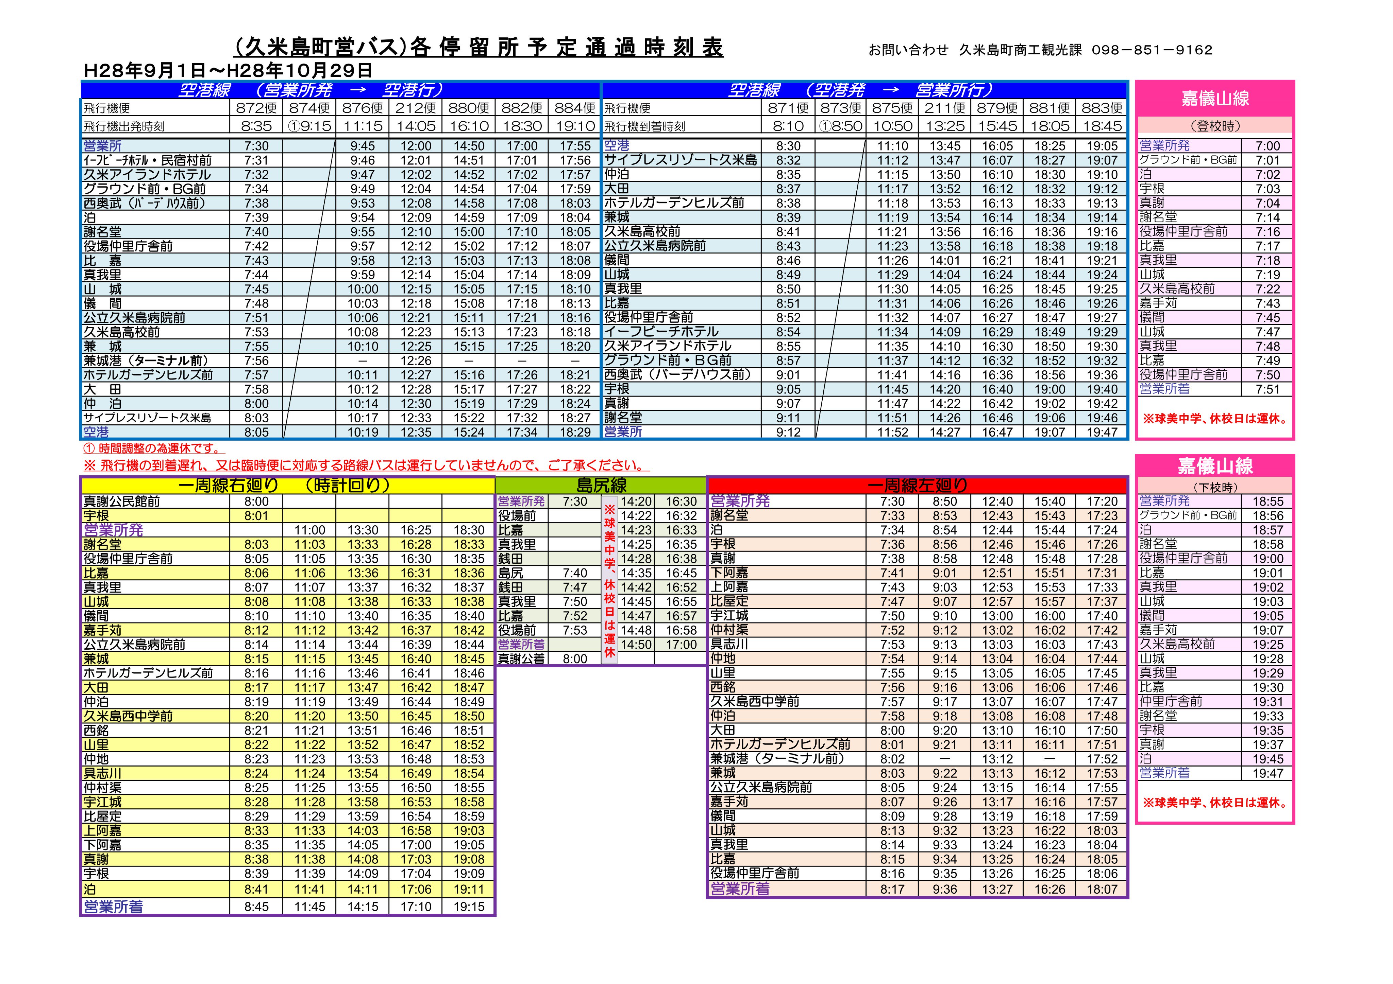This screenshot has width=1393, height=984.
Task: Click the 兼城港（ターミナル前）stop in airport line
Action: tap(146, 361)
